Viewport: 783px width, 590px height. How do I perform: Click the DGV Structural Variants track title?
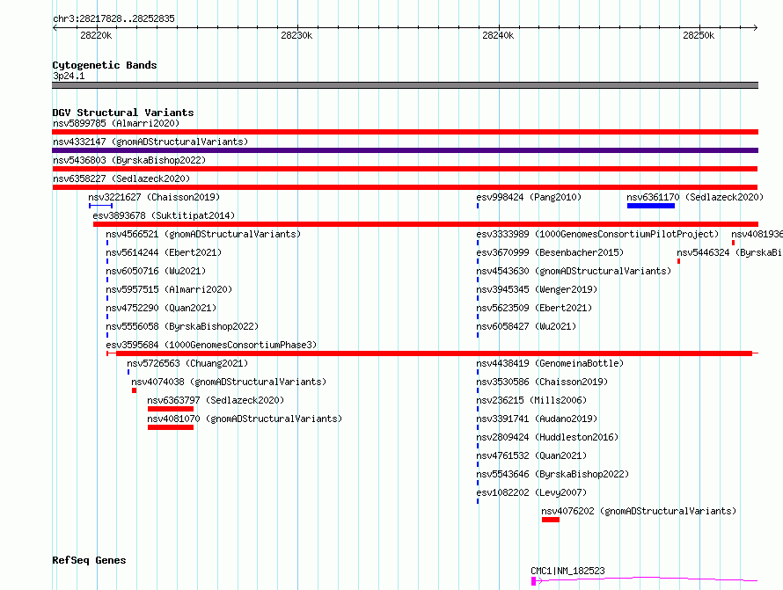[x=123, y=113]
